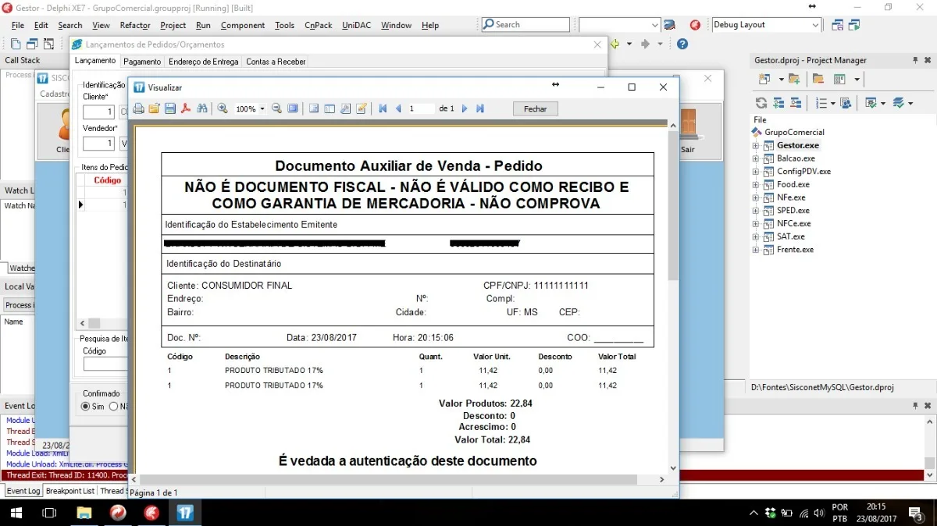Open Windows Start menu
The image size is (937, 526).
pyautogui.click(x=16, y=513)
